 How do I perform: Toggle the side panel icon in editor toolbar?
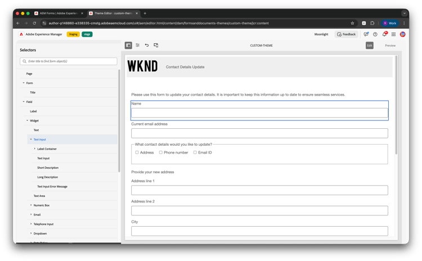[128, 45]
